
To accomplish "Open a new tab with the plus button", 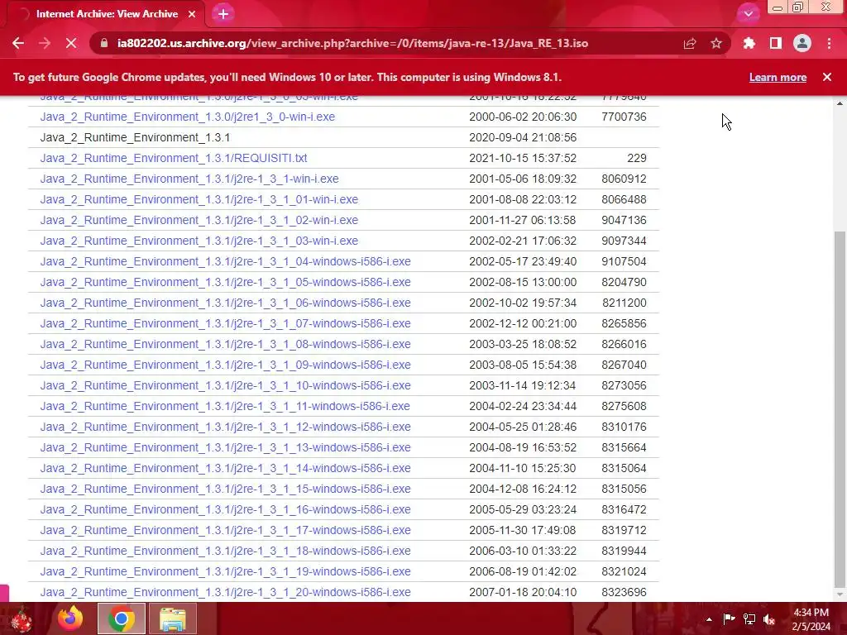I will click(x=223, y=14).
